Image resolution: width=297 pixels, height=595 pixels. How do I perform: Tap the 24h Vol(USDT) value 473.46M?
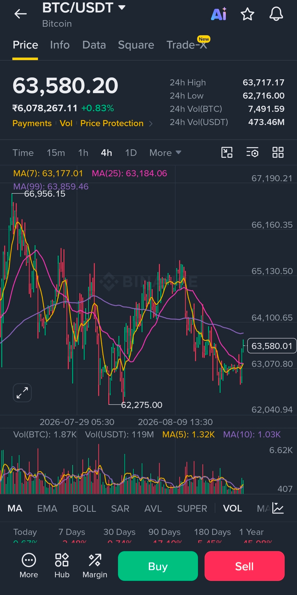[266, 122]
